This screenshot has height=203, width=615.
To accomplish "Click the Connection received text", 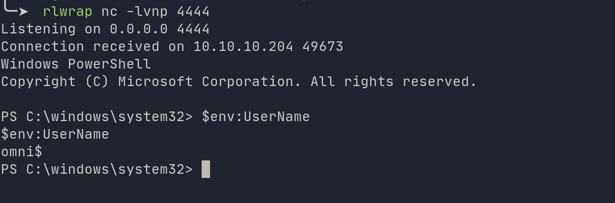I will click(x=80, y=46).
